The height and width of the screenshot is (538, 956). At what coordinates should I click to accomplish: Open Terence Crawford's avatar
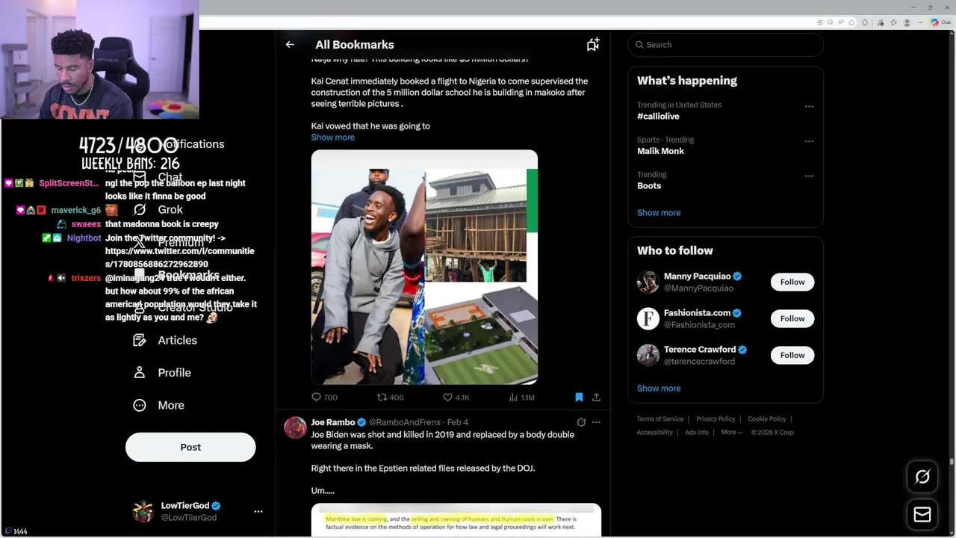tap(648, 355)
